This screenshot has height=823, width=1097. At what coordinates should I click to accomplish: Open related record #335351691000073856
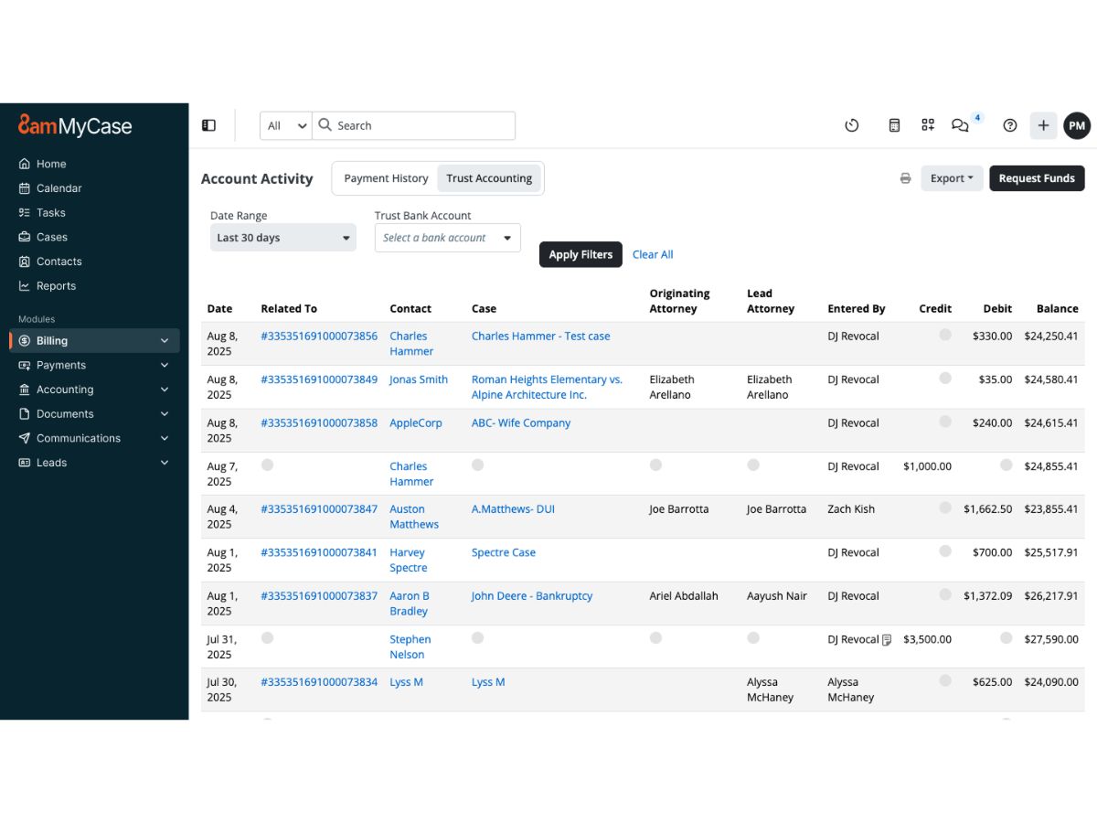(x=319, y=336)
